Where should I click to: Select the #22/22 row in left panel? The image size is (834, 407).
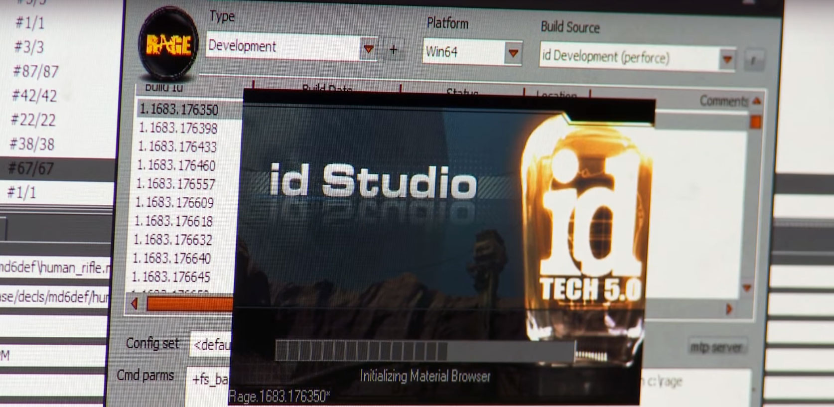(x=33, y=120)
